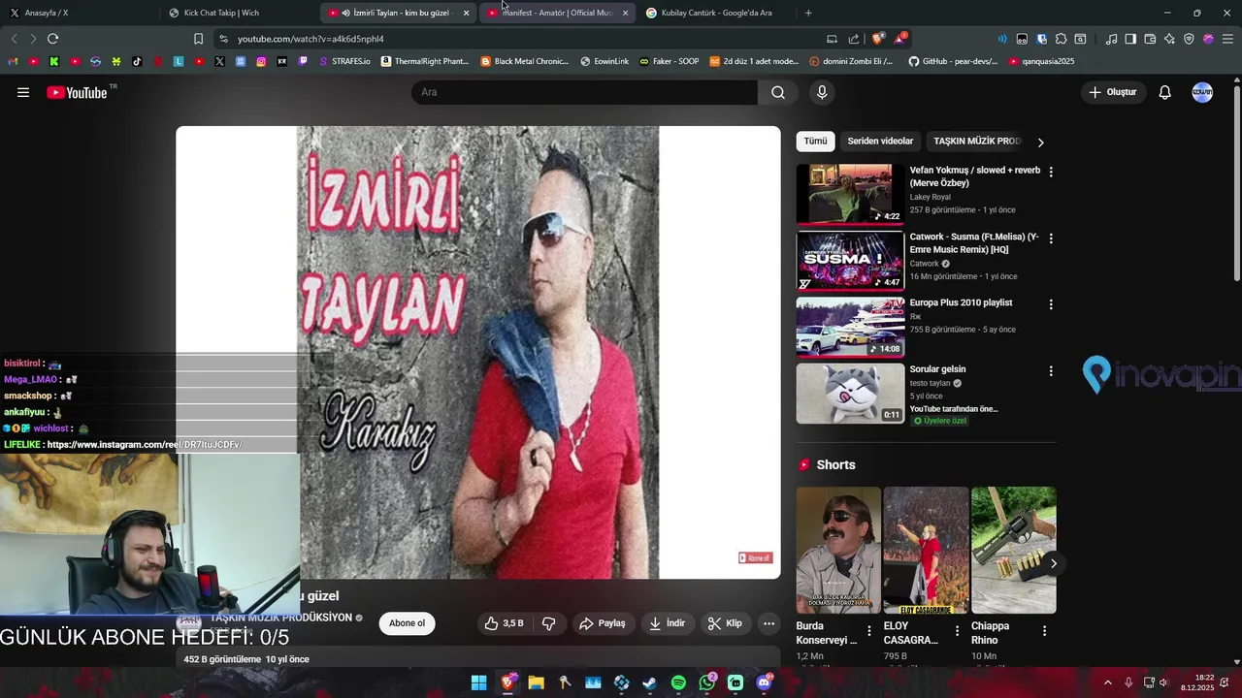Open new browser tab with plus button
The image size is (1242, 698).
(x=808, y=13)
